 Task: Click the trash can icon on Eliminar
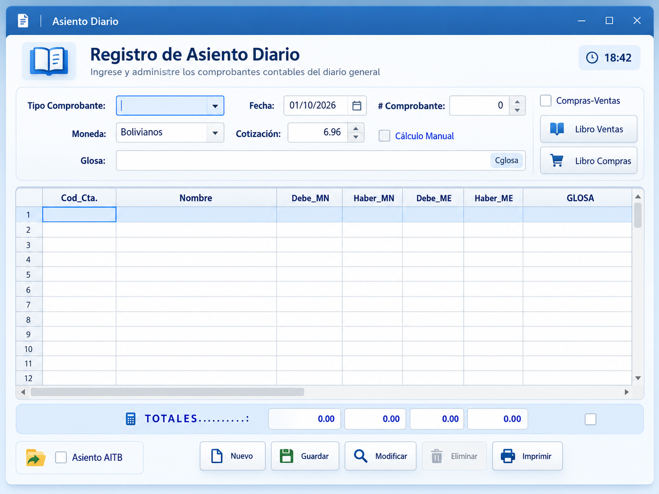click(436, 456)
